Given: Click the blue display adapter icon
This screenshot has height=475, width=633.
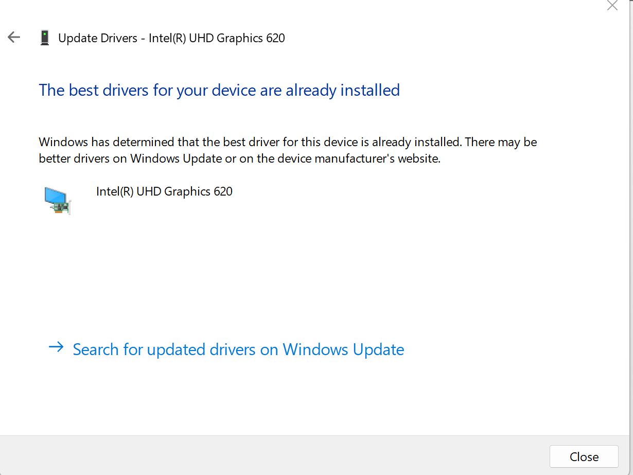Looking at the screenshot, I should [57, 200].
